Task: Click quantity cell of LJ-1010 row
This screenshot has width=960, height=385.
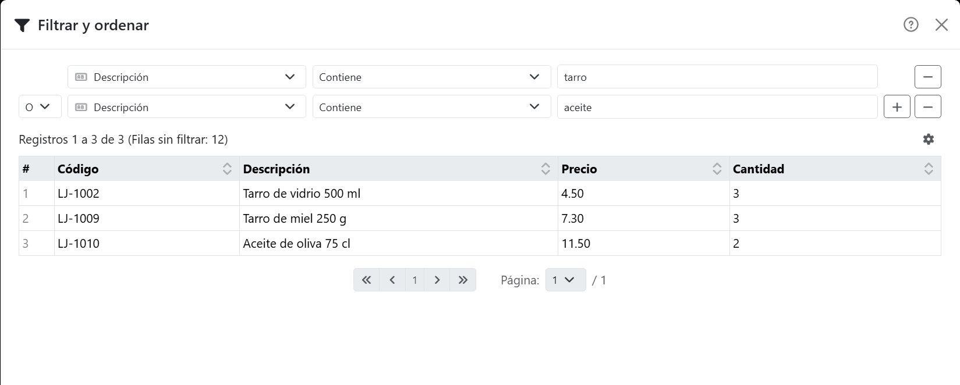Action: (x=835, y=244)
